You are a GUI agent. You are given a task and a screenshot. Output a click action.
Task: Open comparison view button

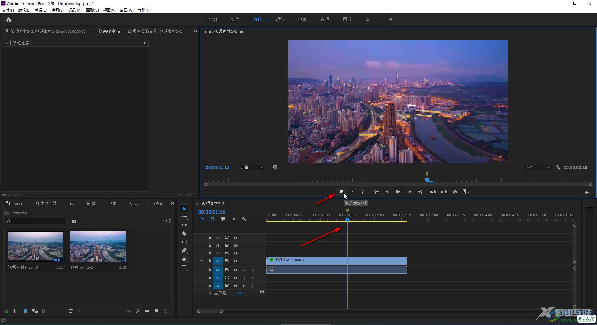coord(466,192)
